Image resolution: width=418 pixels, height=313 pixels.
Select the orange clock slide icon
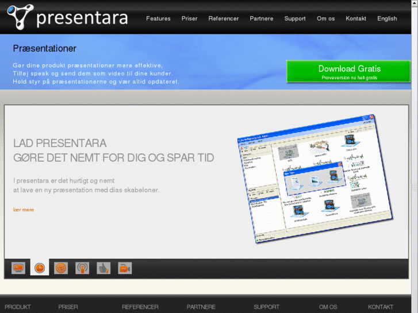pos(40,268)
